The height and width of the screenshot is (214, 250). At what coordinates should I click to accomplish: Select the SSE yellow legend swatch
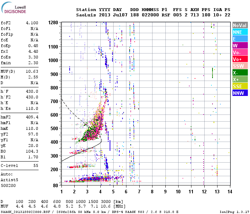240,86
